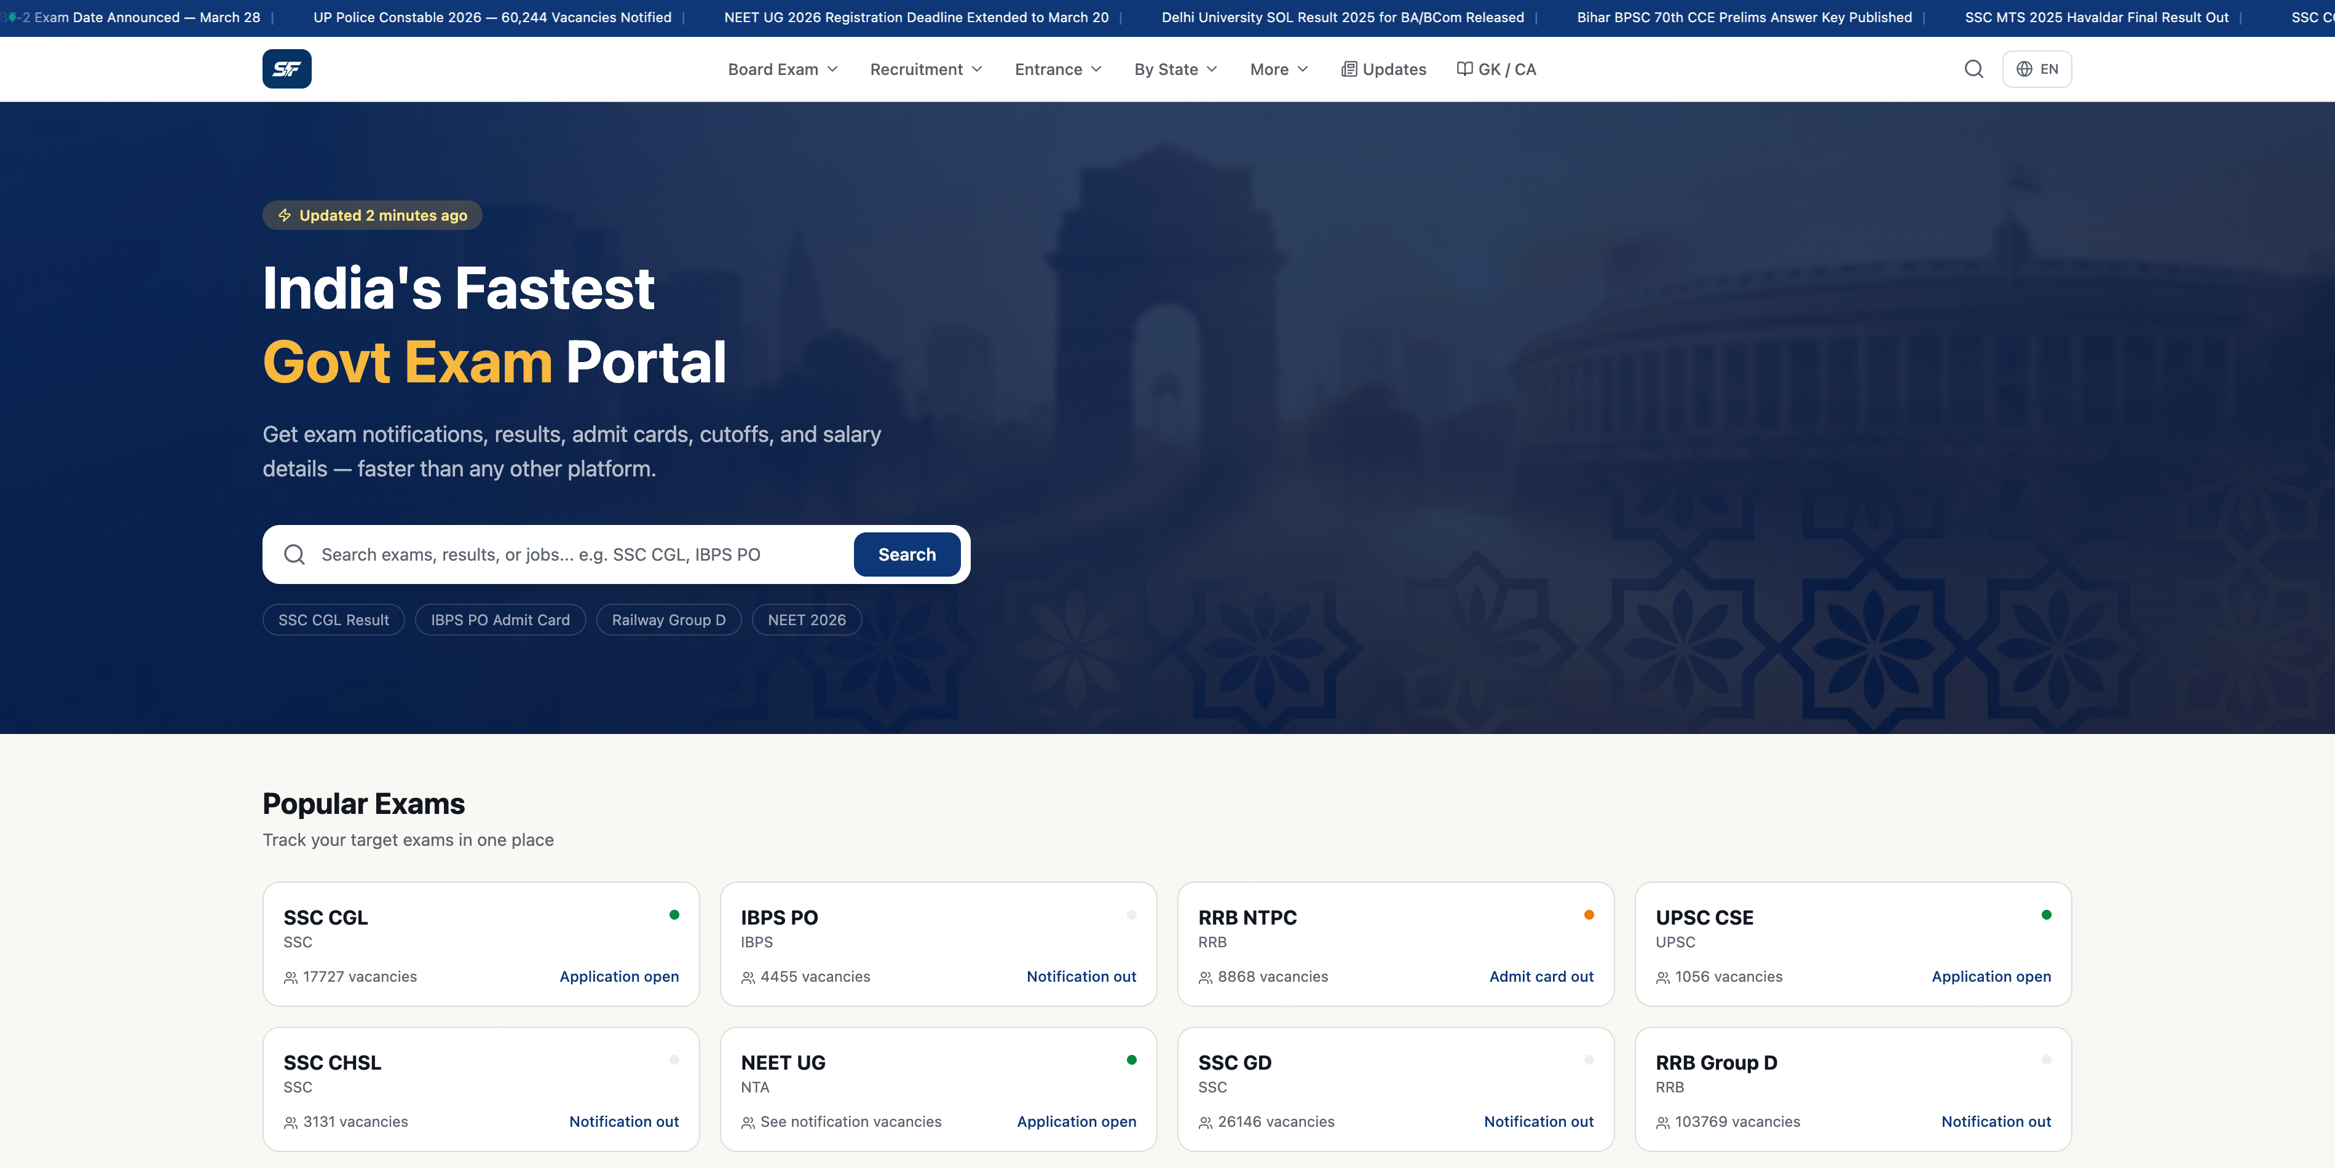Image resolution: width=2335 pixels, height=1168 pixels.
Task: Click the magnifier icon inside search box
Action: pyautogui.click(x=294, y=554)
